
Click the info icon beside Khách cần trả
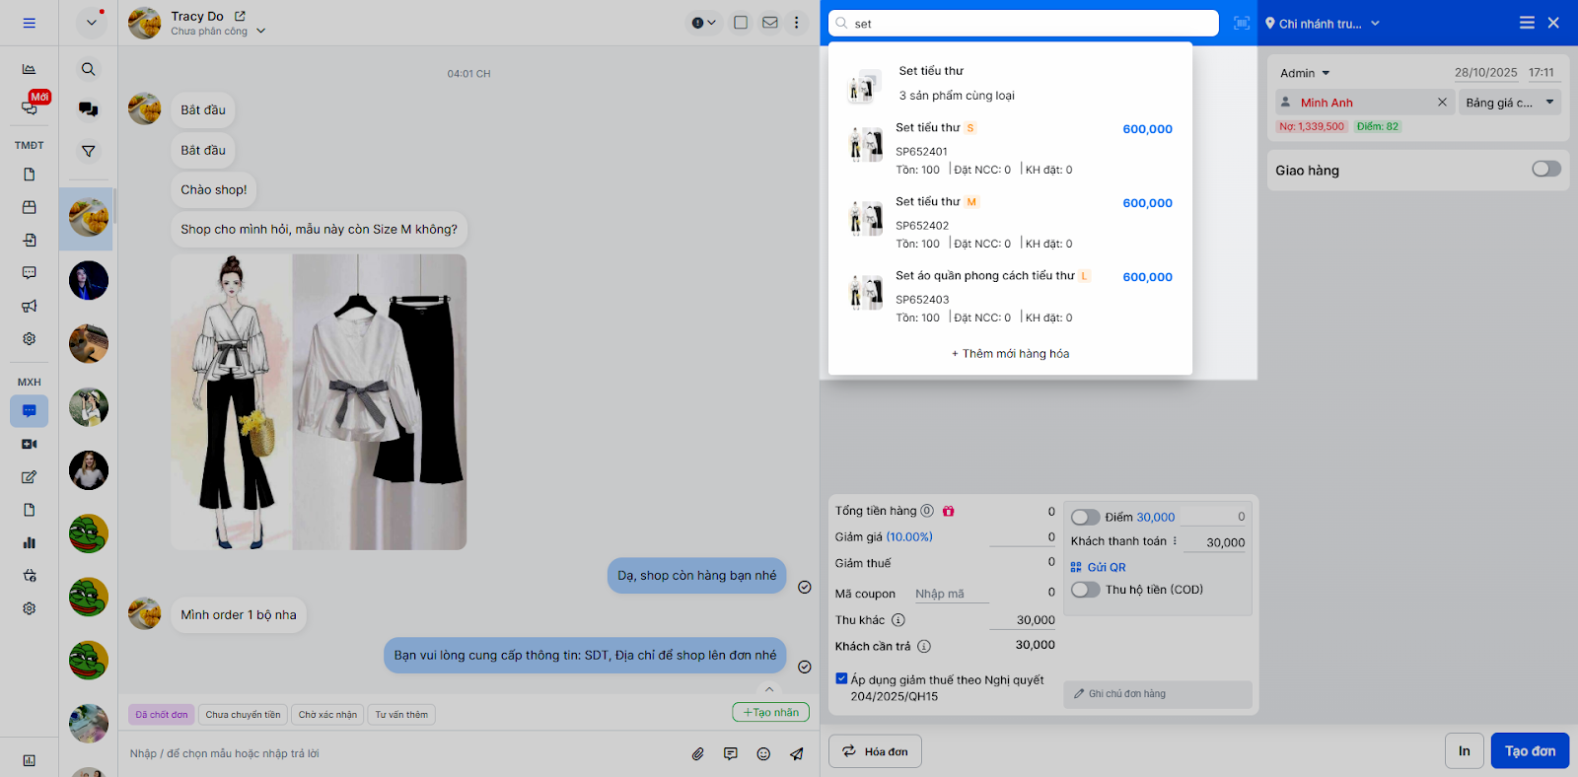924,647
